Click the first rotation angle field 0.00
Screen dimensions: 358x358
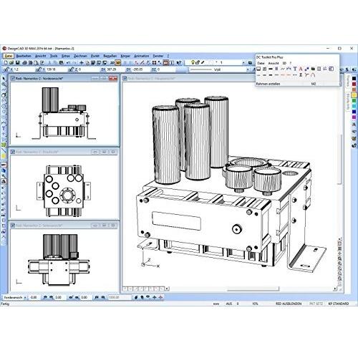click(x=35, y=297)
